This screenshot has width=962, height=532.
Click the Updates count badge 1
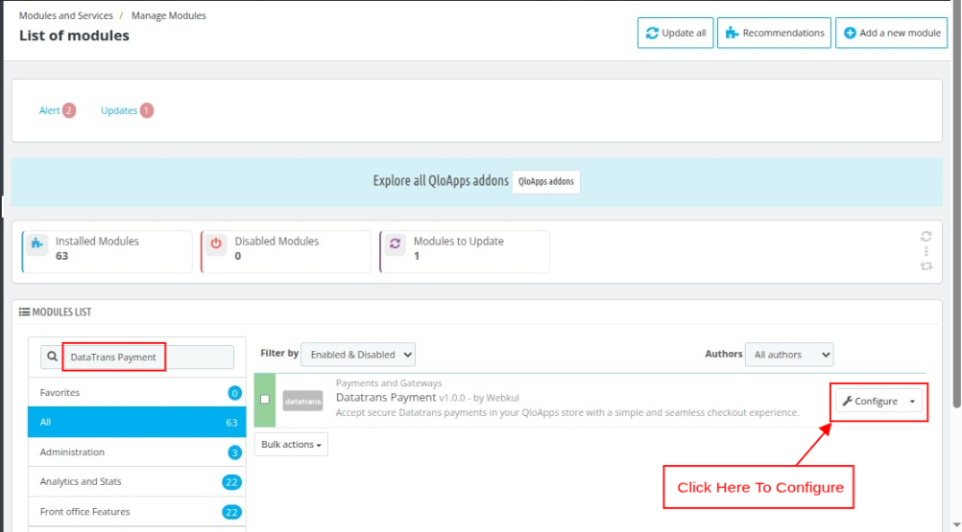(146, 110)
